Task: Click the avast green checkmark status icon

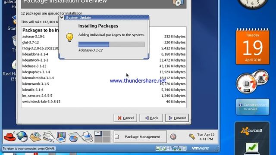Action: coord(252,148)
